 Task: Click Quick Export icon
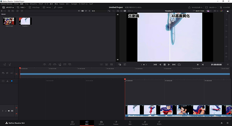pos(195,7)
